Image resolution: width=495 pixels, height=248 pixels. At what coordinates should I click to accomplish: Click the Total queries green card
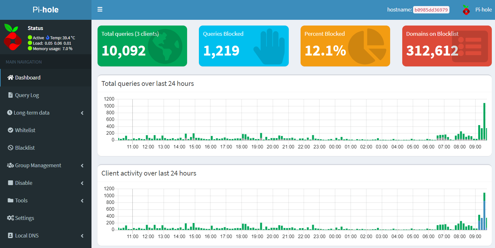pyautogui.click(x=142, y=46)
